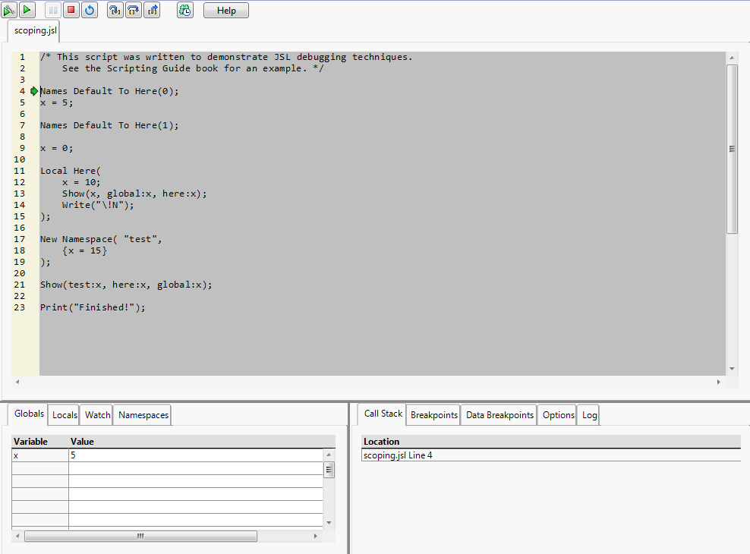Click the Pause (Break All) icon
The height and width of the screenshot is (554, 750).
coord(53,10)
